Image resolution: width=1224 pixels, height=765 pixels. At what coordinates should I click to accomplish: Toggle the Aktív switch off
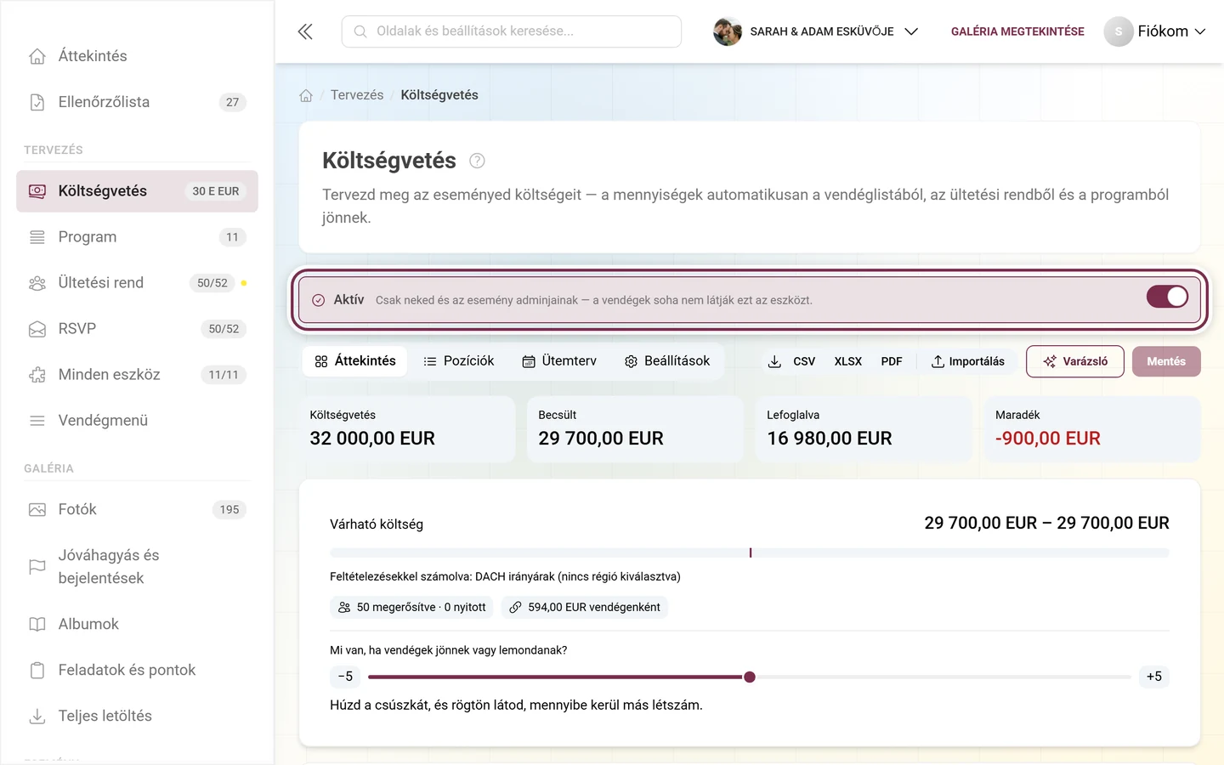tap(1167, 297)
